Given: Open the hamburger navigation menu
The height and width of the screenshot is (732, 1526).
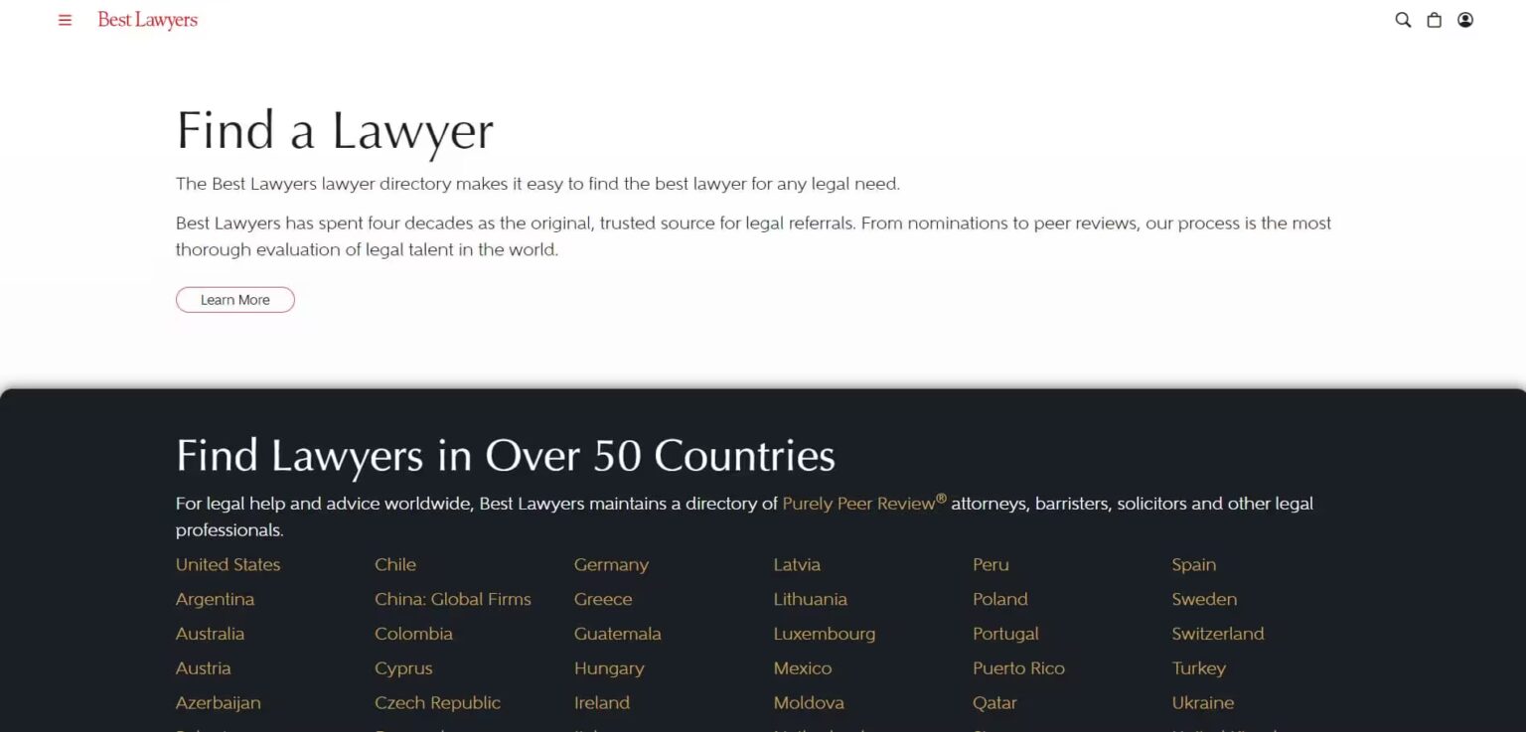Looking at the screenshot, I should click(65, 19).
